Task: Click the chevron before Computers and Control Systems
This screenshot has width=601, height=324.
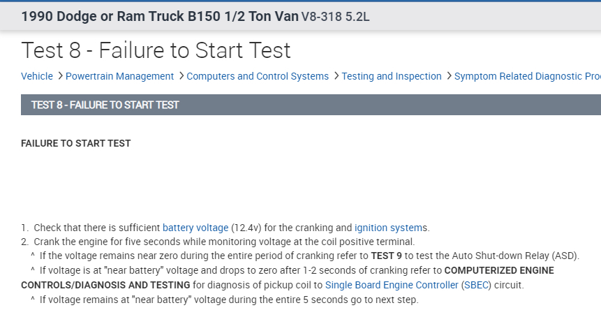Action: point(181,76)
